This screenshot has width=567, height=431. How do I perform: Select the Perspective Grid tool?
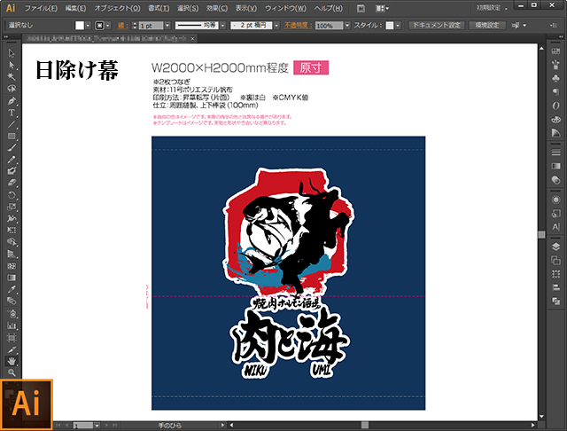(x=12, y=254)
